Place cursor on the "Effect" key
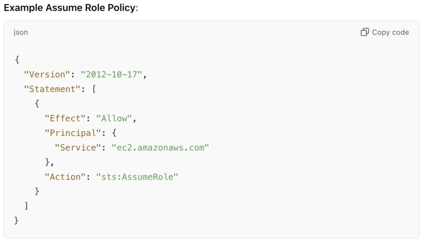429x245 pixels. coord(65,118)
